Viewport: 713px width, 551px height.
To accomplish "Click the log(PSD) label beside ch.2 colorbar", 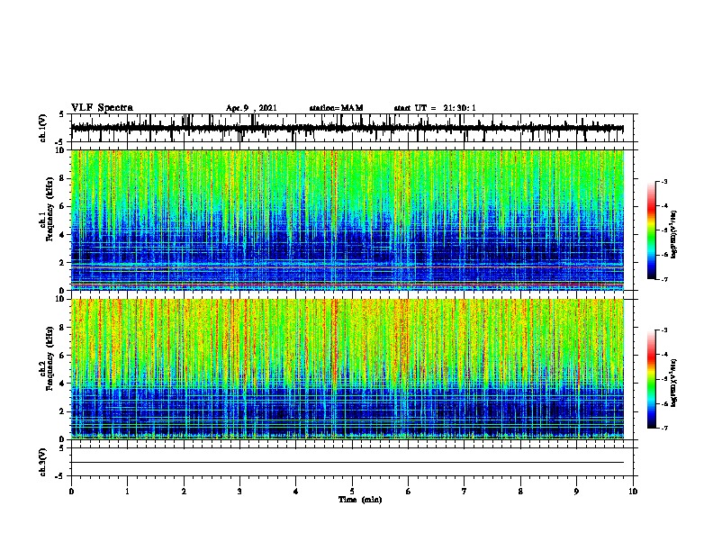I will 674,383.
